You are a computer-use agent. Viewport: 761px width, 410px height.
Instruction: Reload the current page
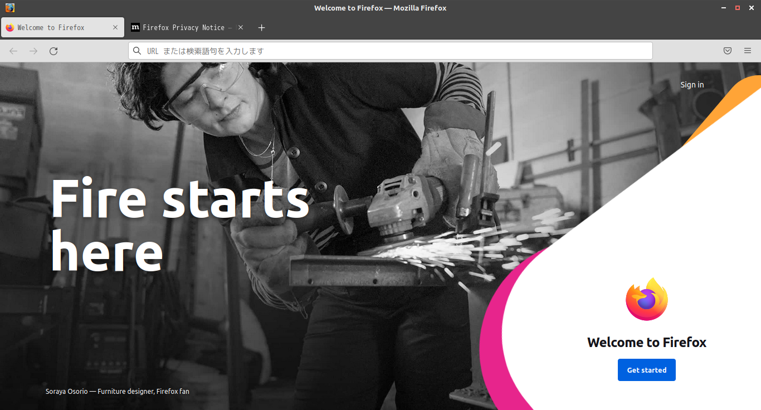(53, 51)
